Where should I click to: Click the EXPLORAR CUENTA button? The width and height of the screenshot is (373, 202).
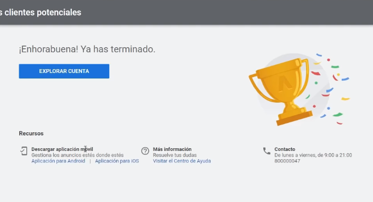click(x=64, y=71)
